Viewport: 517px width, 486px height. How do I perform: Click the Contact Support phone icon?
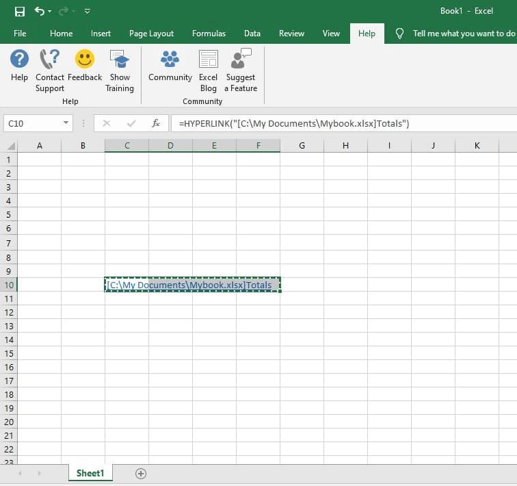coord(49,59)
